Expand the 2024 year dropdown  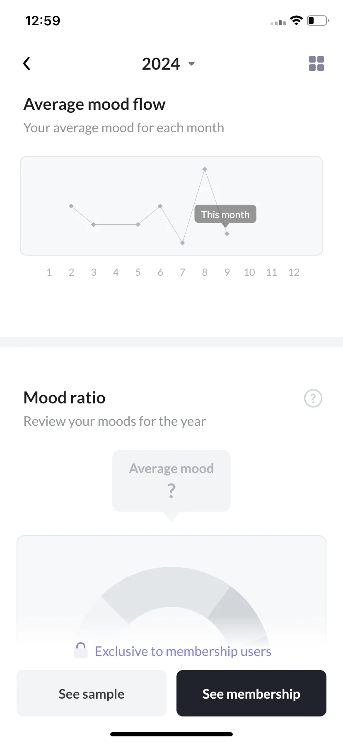(168, 64)
